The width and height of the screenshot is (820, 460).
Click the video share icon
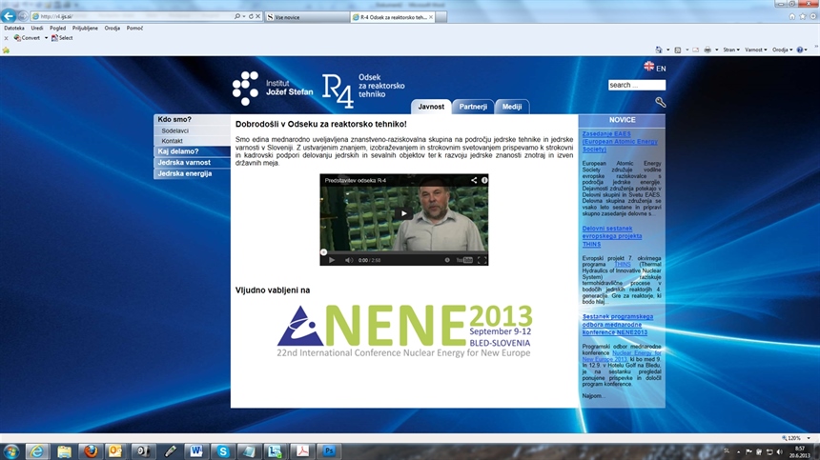coord(474,180)
